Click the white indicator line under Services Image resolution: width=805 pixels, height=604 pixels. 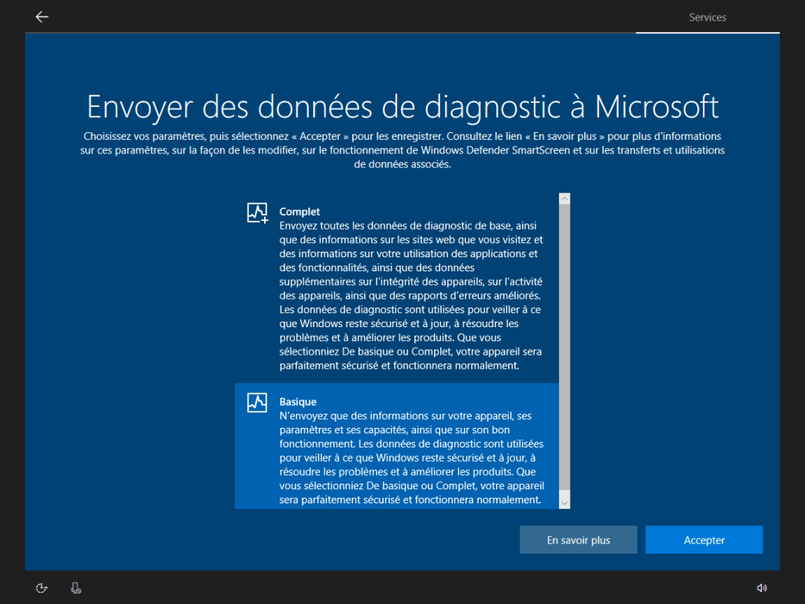[708, 33]
